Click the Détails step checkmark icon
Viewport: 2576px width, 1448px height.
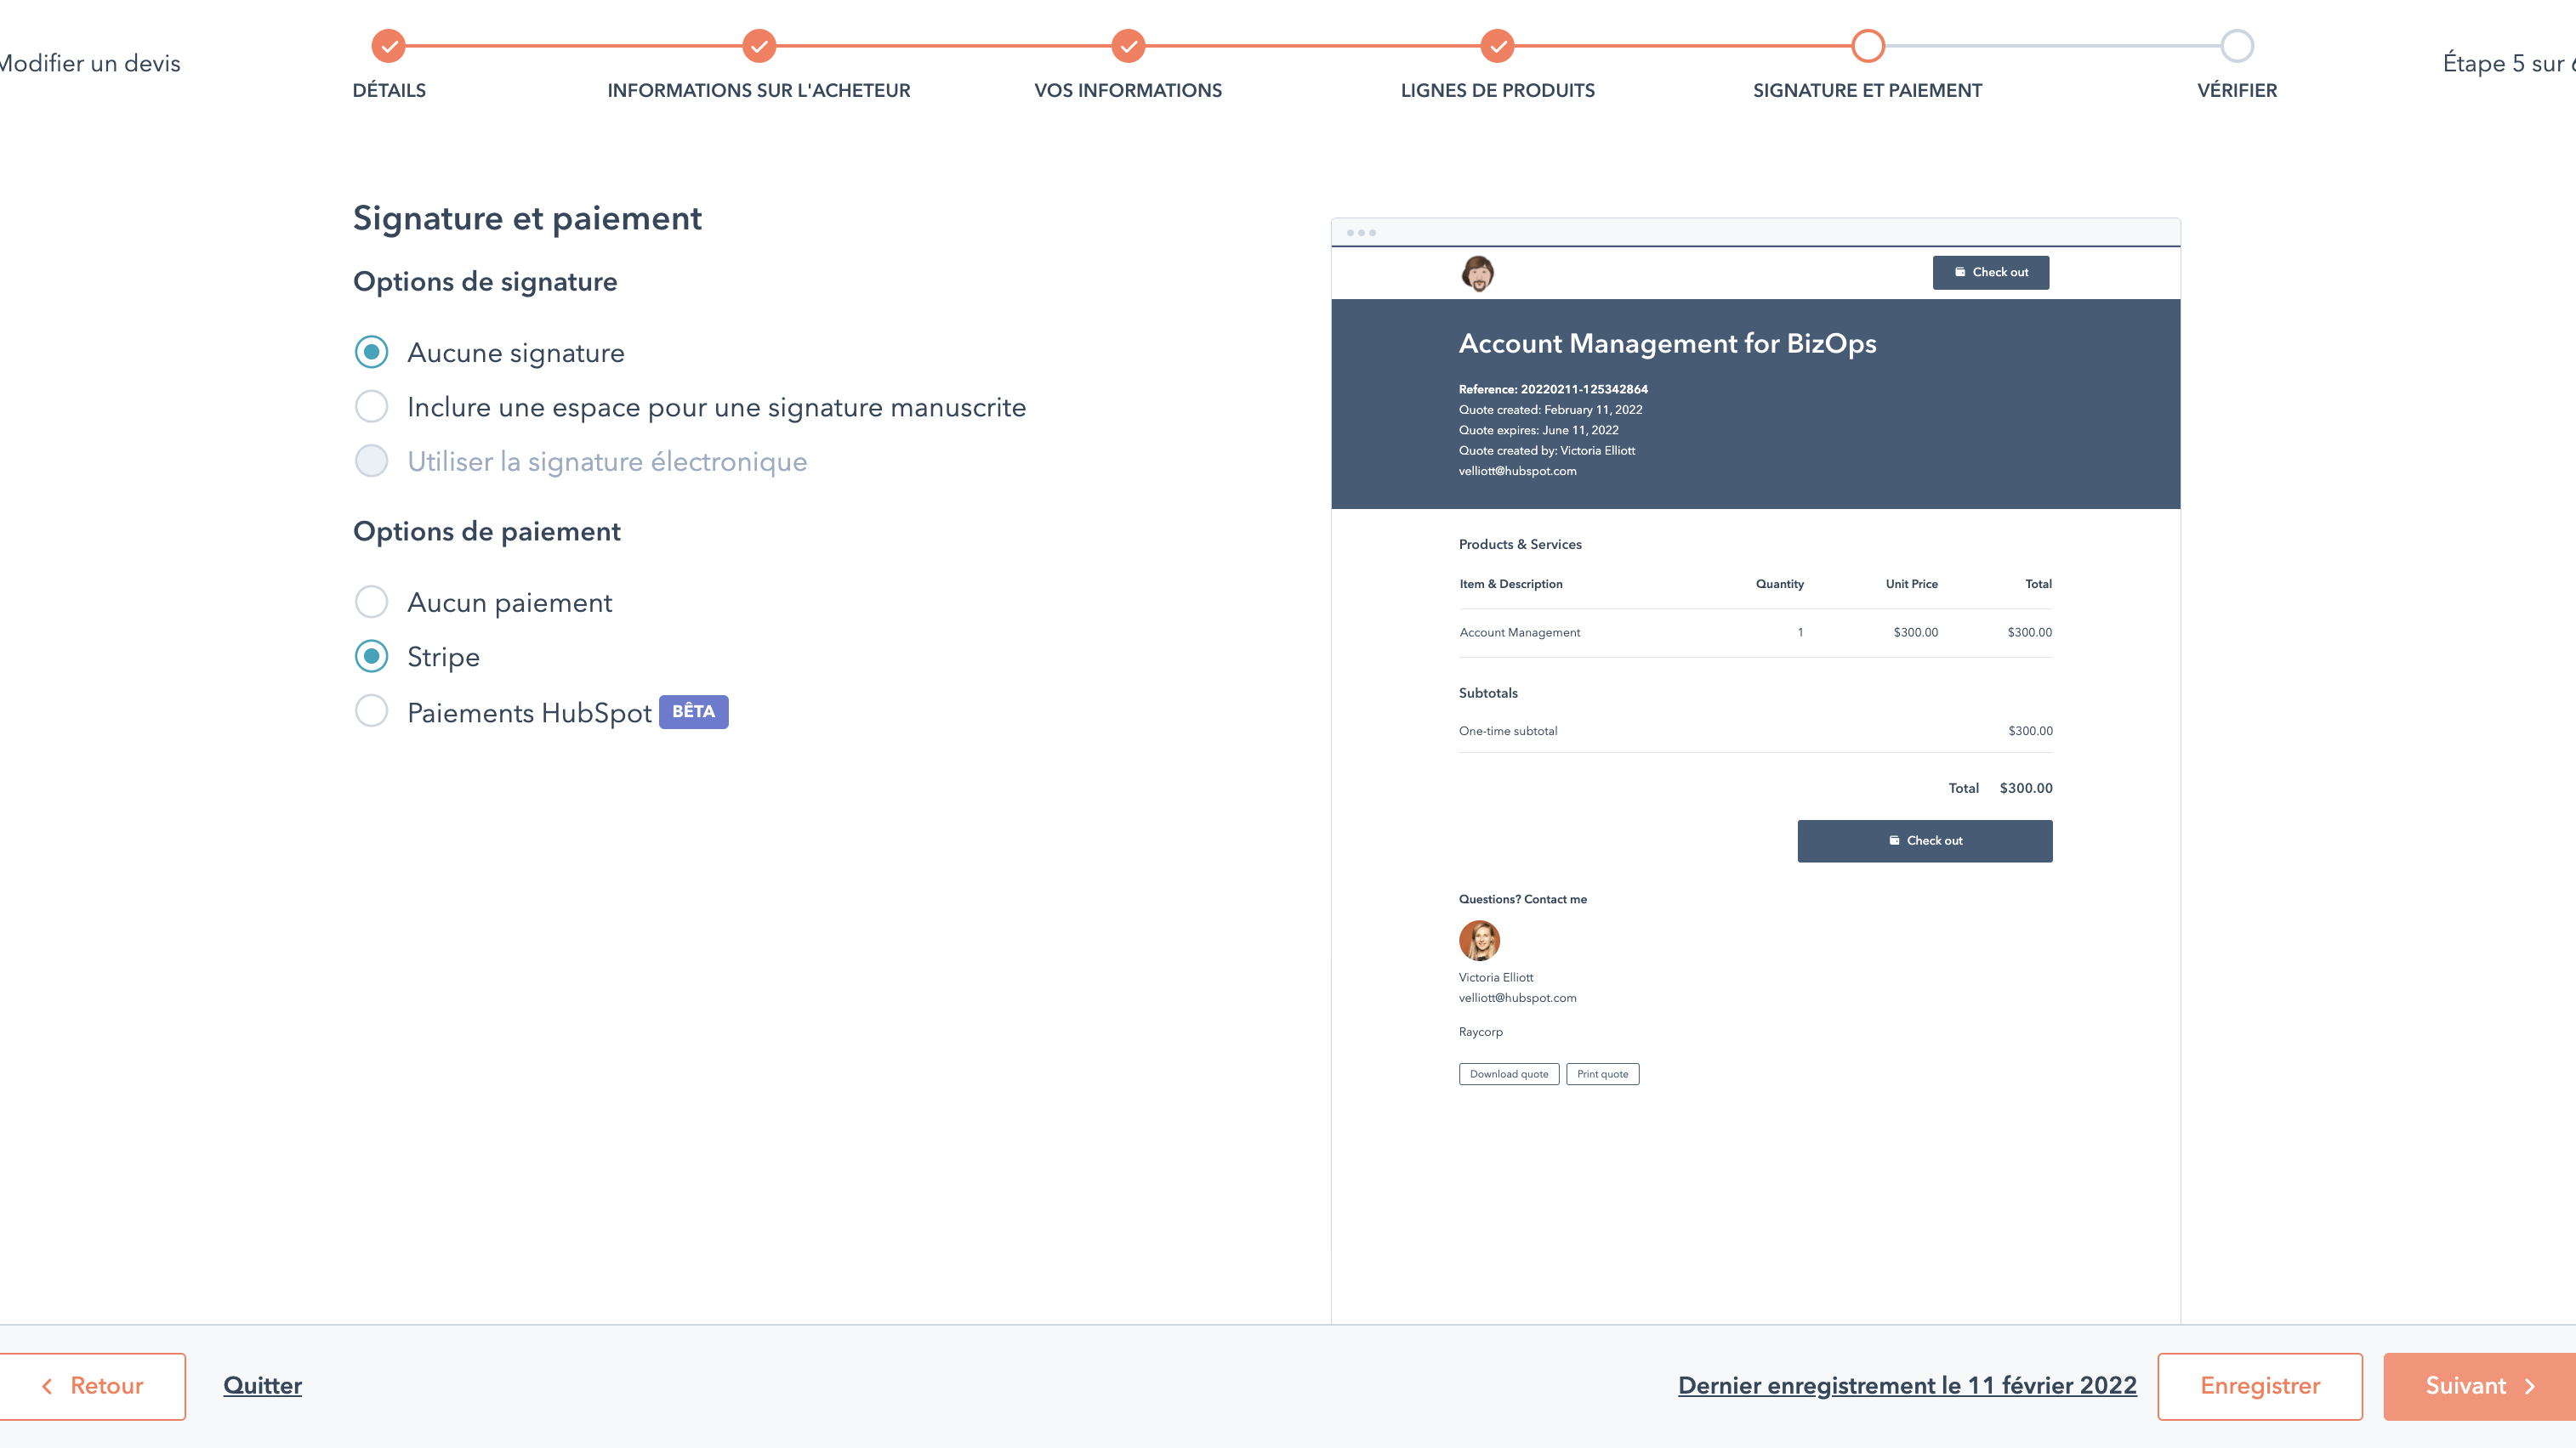pos(389,46)
